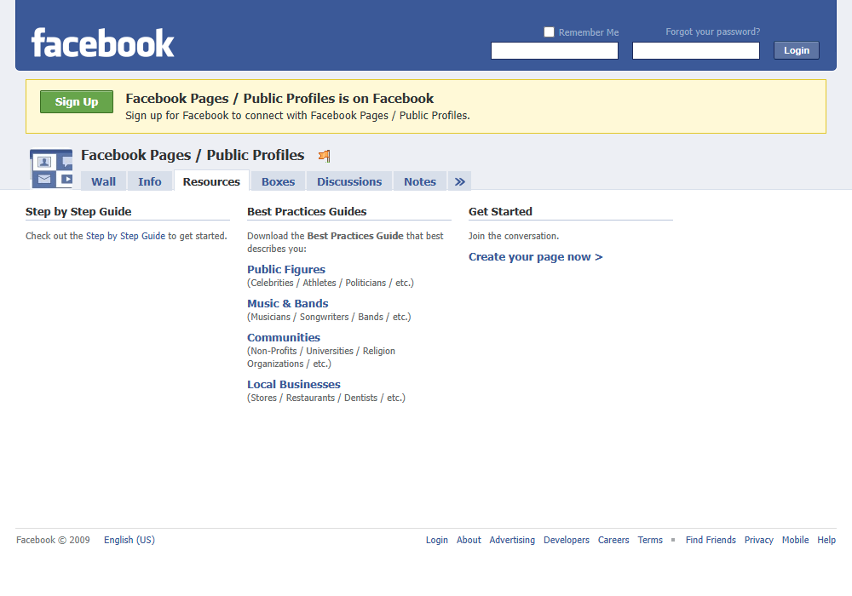Screen dimensions: 852x596
Task: Click the Facebook Pages / Public Profiles title
Action: pos(193,155)
